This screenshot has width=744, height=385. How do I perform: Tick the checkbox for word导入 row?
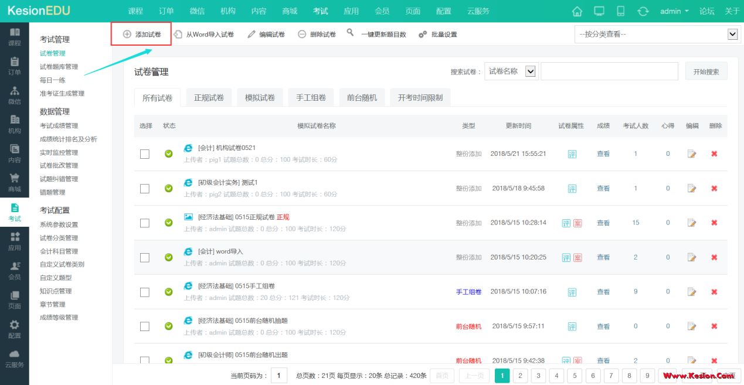145,257
